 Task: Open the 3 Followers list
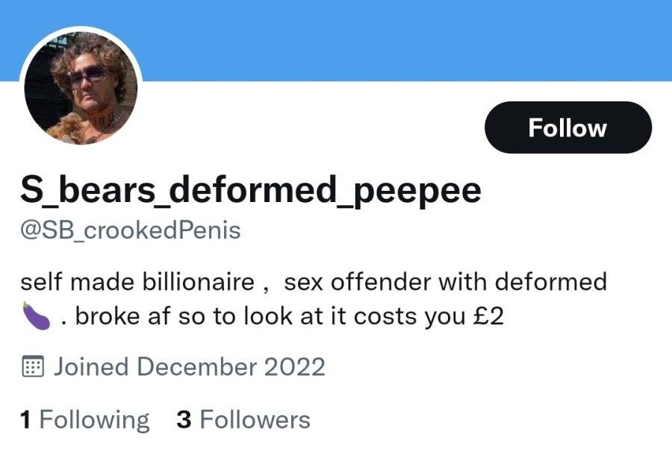point(243,419)
